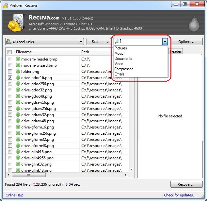Screen dimensions: 207x201
Task: Click the green status dot of drive-glink256.png
Action: 18,158
